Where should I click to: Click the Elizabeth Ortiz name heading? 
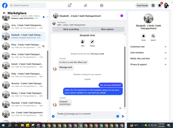click(x=88, y=36)
